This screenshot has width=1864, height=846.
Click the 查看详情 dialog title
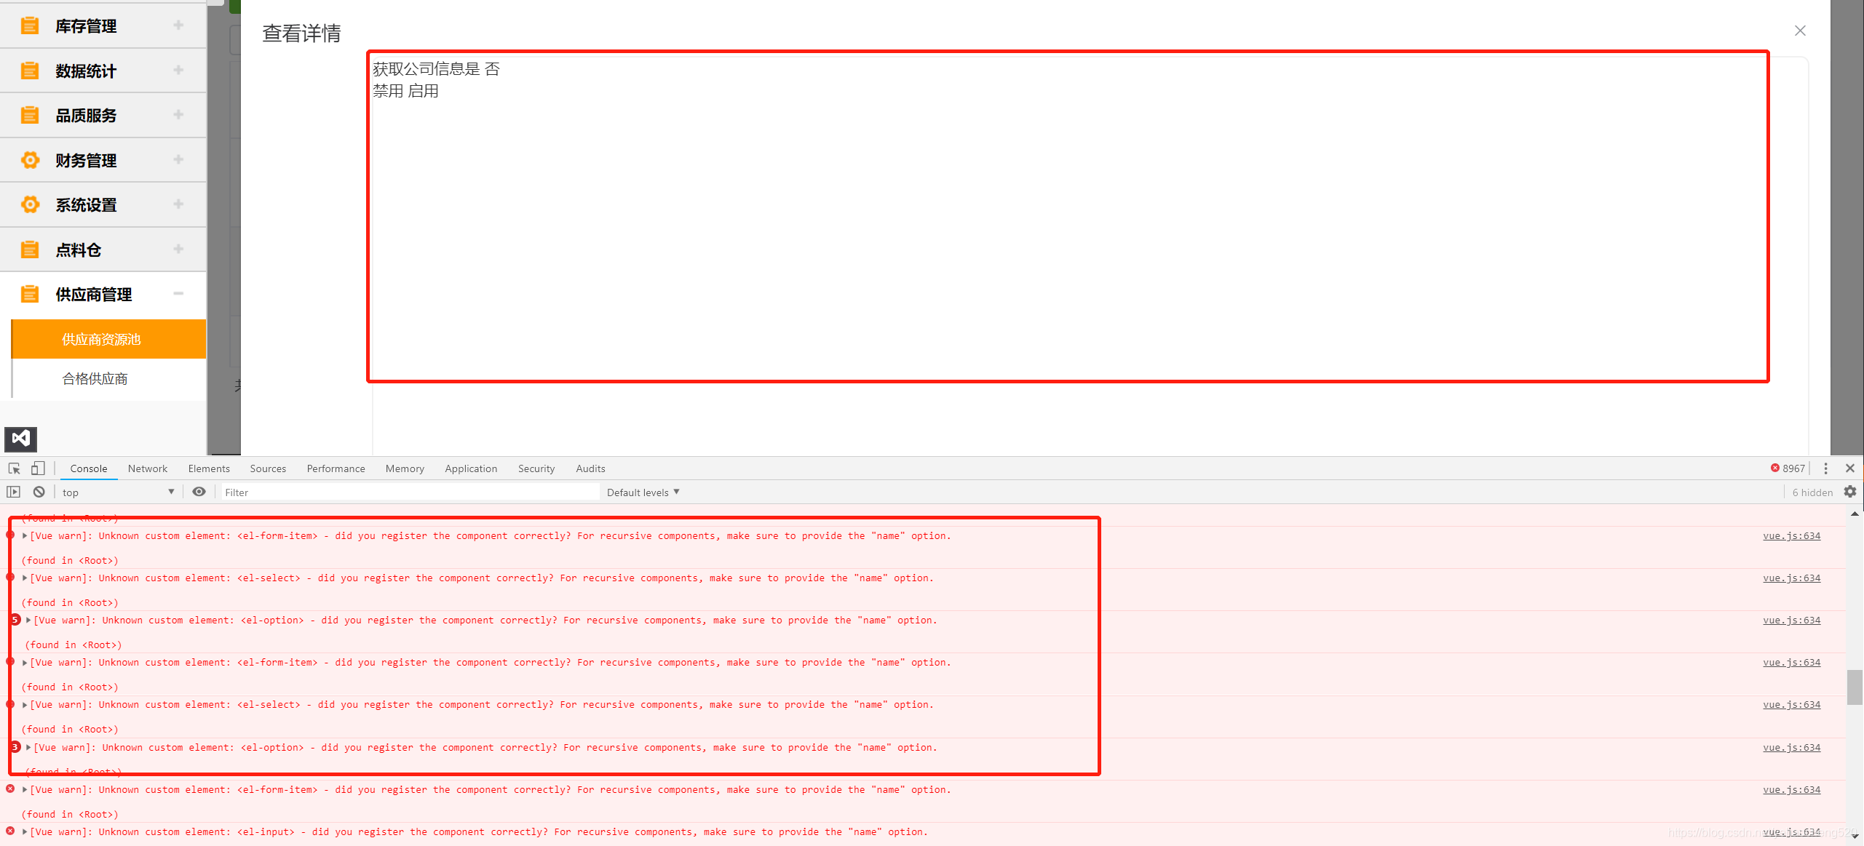point(301,33)
